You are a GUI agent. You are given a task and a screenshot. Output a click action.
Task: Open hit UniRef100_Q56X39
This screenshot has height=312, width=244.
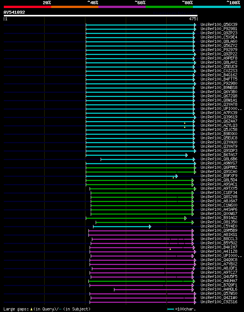(x=219, y=25)
